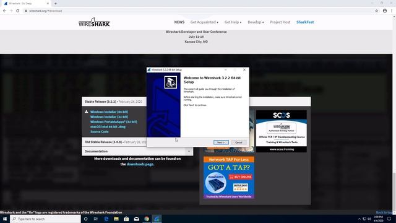The image size is (396, 223).
Task: Cancel the Wireshark Setup wizard
Action: point(239,142)
